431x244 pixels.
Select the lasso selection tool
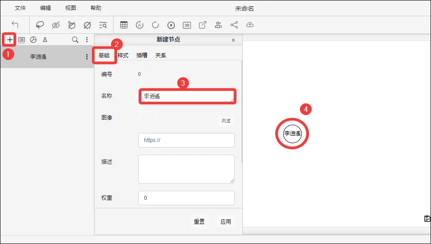(x=40, y=25)
